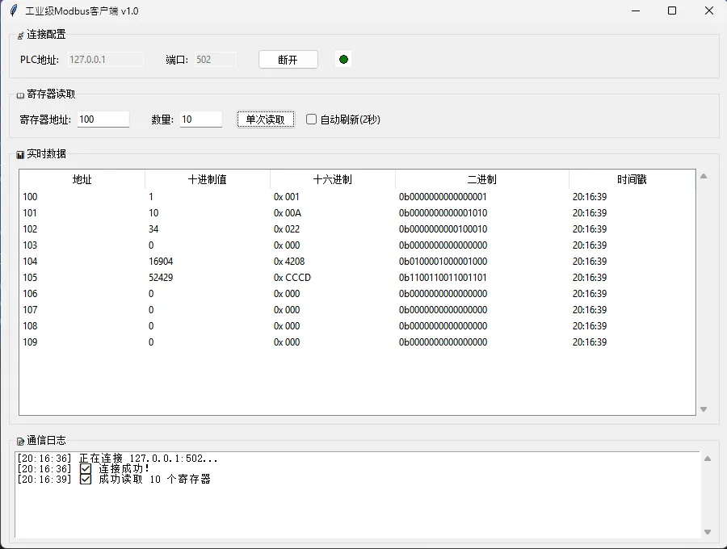This screenshot has width=727, height=549.
Task: Click the 时间戳 column header
Action: (632, 179)
